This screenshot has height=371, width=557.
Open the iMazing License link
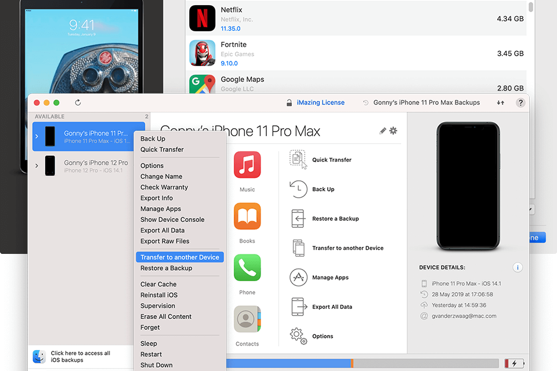[320, 103]
